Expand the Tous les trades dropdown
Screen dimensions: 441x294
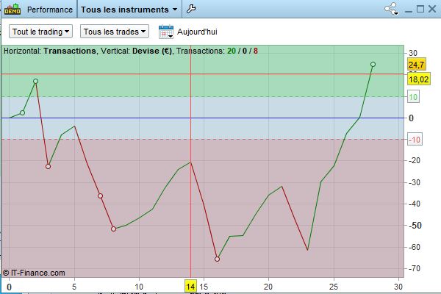(115, 32)
